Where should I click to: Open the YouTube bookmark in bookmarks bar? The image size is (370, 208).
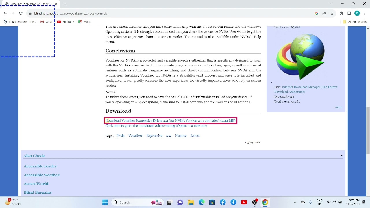[x=66, y=22]
